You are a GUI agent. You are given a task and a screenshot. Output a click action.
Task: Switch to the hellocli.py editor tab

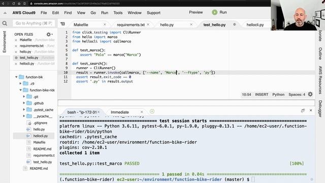[x=255, y=25]
